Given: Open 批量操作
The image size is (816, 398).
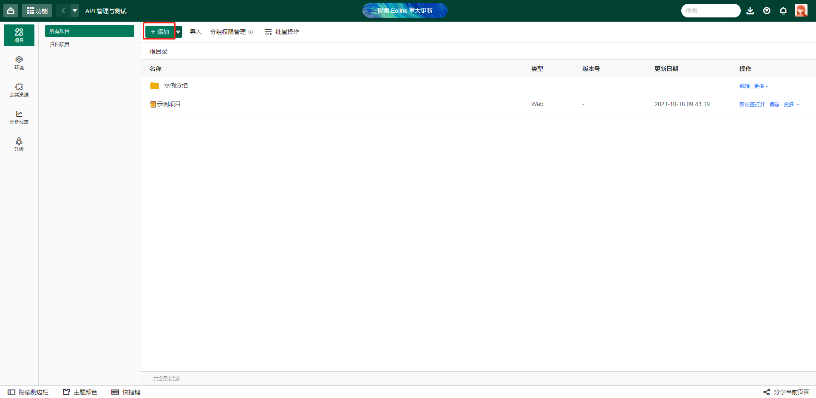Looking at the screenshot, I should pos(282,32).
